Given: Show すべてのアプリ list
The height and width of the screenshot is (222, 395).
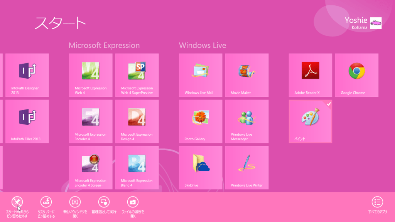Looking at the screenshot, I should point(377,205).
